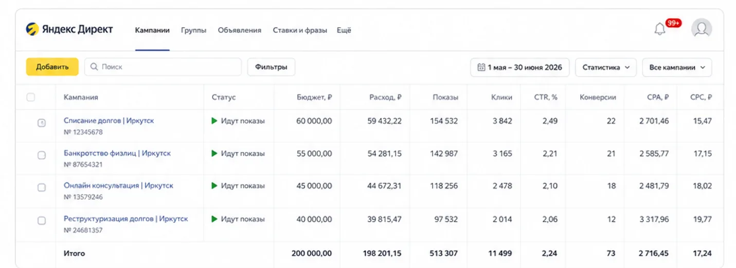Click total CPA 2 716,45
Screen dimensions: 736x268
pos(654,253)
